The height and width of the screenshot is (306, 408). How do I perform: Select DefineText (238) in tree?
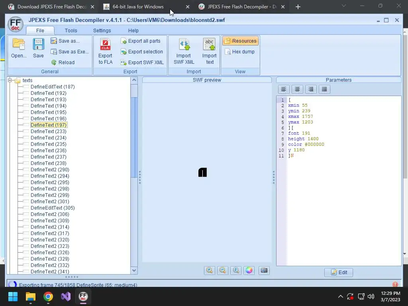click(48, 163)
